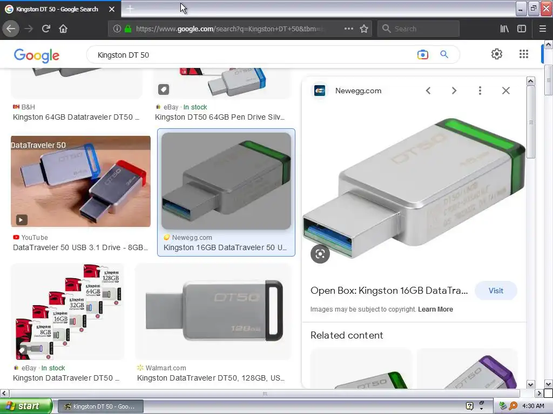Click the help question-mark tray icon
Viewport: 553px width, 414px height.
[469, 406]
